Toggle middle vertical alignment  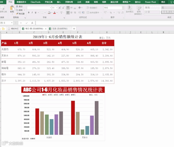(71, 8)
